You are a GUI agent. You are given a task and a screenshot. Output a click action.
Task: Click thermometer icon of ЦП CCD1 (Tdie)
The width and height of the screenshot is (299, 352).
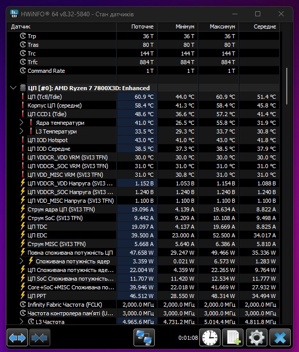click(x=23, y=114)
